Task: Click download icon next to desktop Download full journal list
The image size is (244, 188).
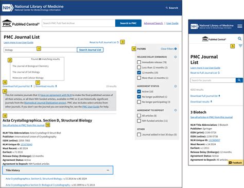Action: pos(31,86)
